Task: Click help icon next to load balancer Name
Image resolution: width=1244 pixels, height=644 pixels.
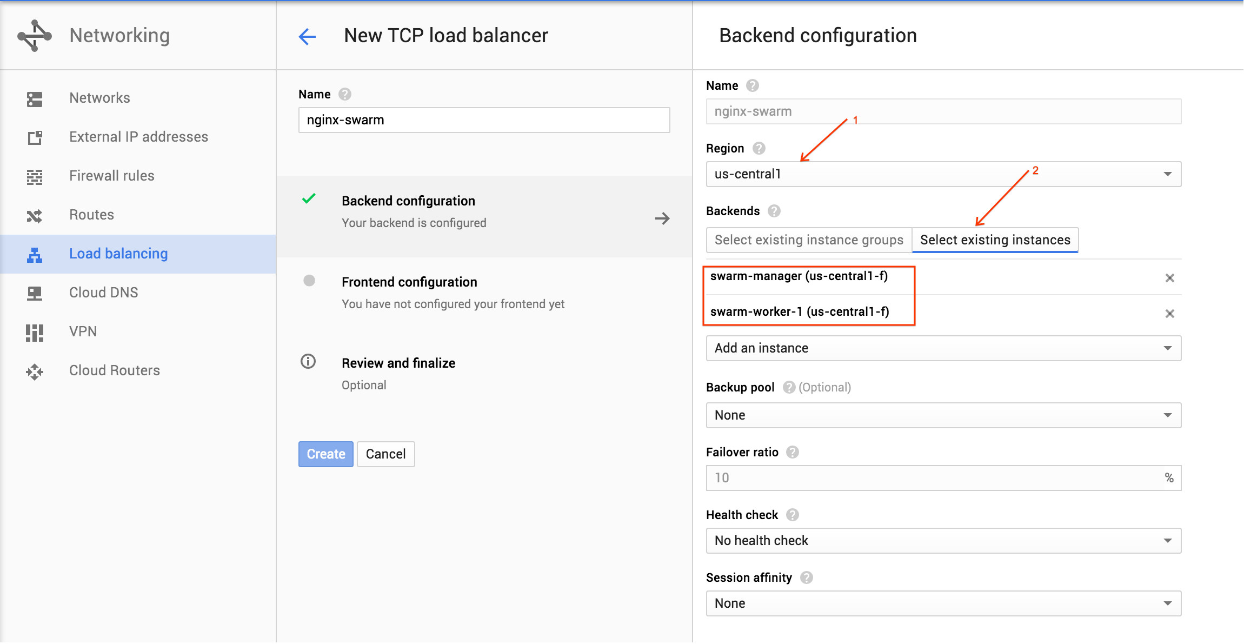Action: [345, 94]
